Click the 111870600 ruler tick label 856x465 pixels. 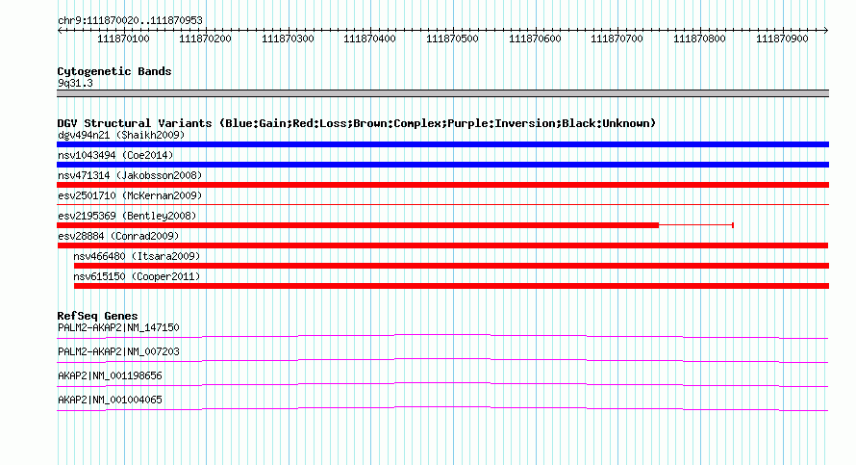[535, 39]
